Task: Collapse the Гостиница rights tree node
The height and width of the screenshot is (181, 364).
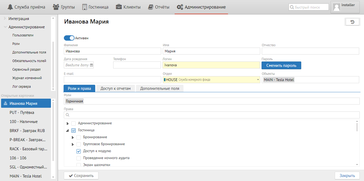Action: 67,130
